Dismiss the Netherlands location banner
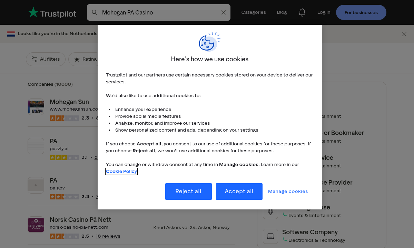This screenshot has height=248, width=414. 404,34
